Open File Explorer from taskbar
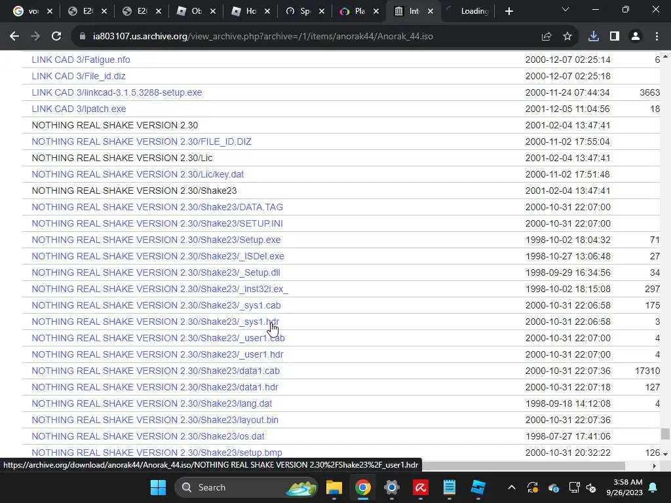 (x=334, y=487)
